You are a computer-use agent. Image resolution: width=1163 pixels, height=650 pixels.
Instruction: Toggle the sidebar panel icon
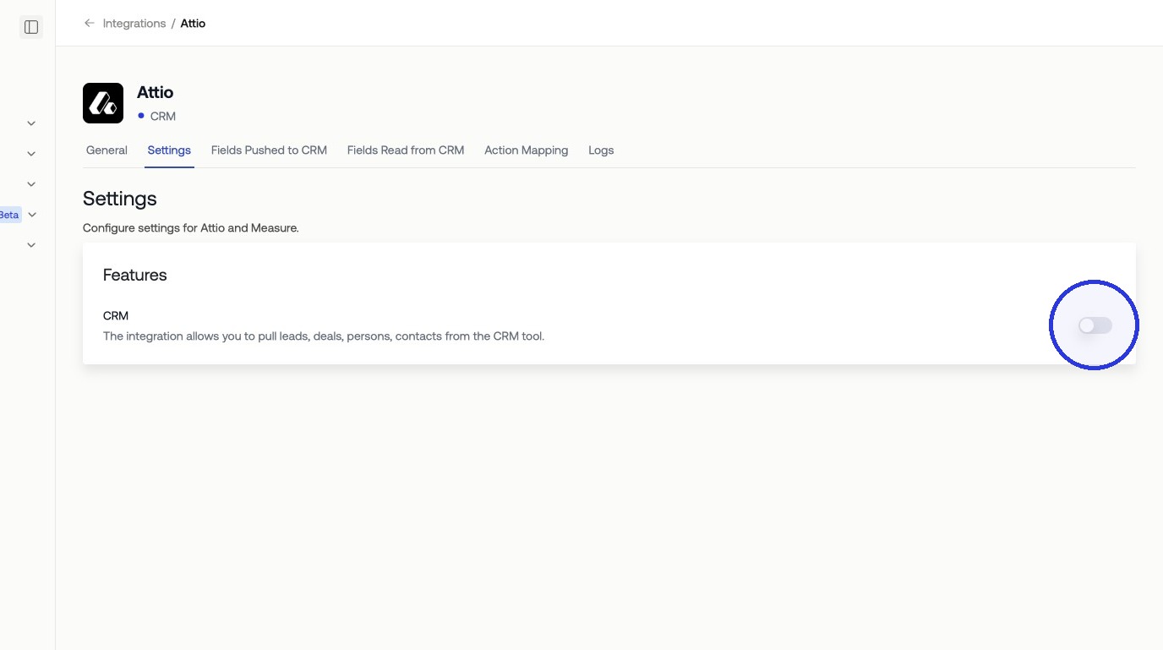click(x=31, y=27)
